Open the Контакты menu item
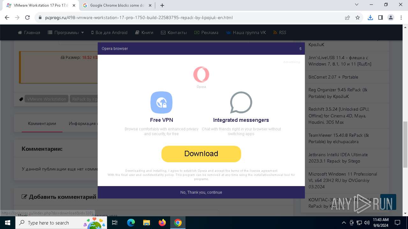 tap(174, 32)
